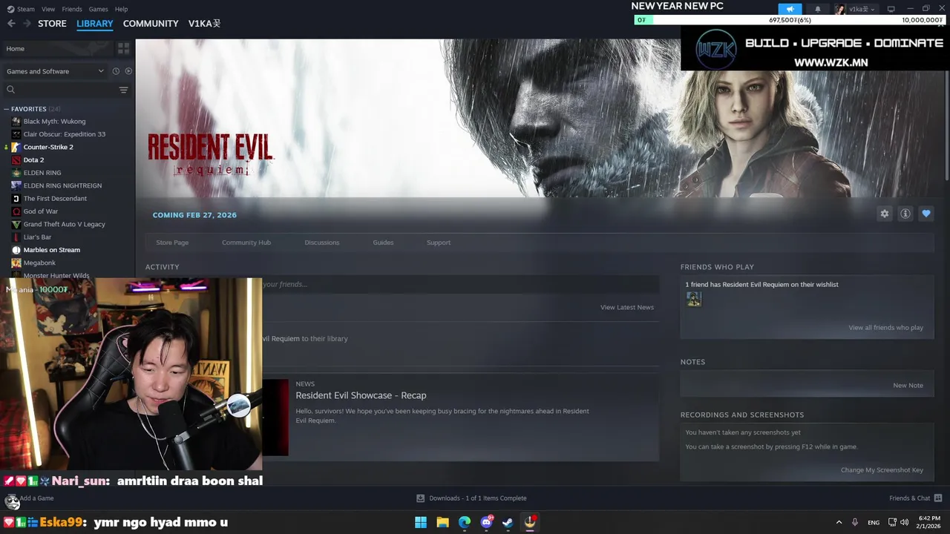Open the View menu
Viewport: 950px width, 534px height.
[x=48, y=9]
